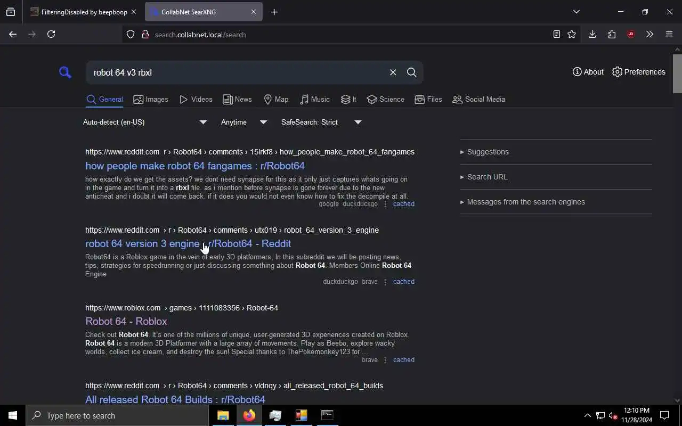Switch to the Map tab
Image resolution: width=682 pixels, height=426 pixels.
pos(276,100)
